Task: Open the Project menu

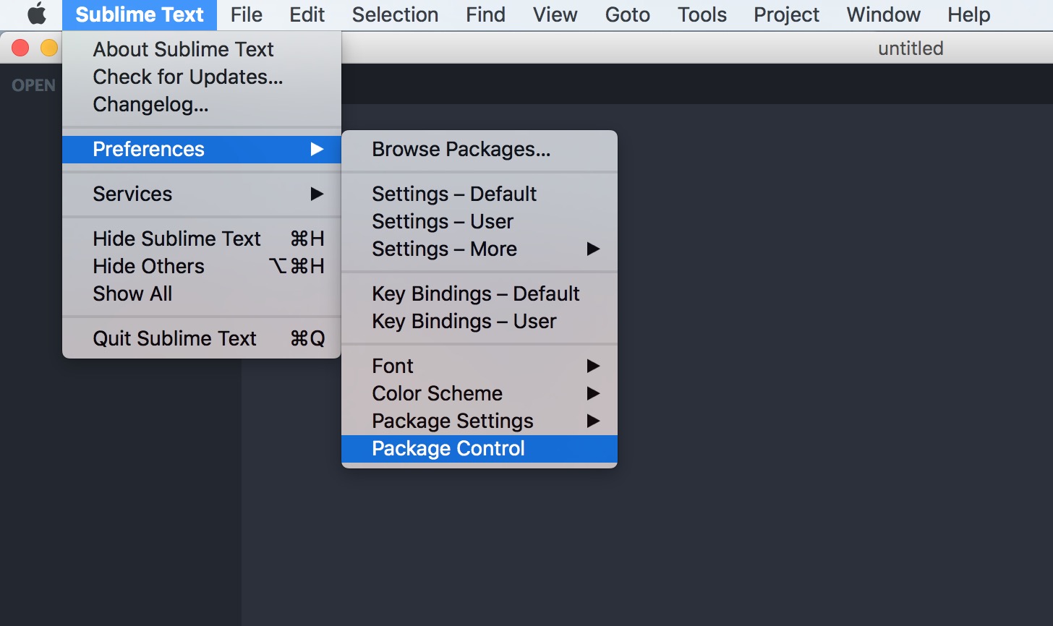Action: click(786, 14)
